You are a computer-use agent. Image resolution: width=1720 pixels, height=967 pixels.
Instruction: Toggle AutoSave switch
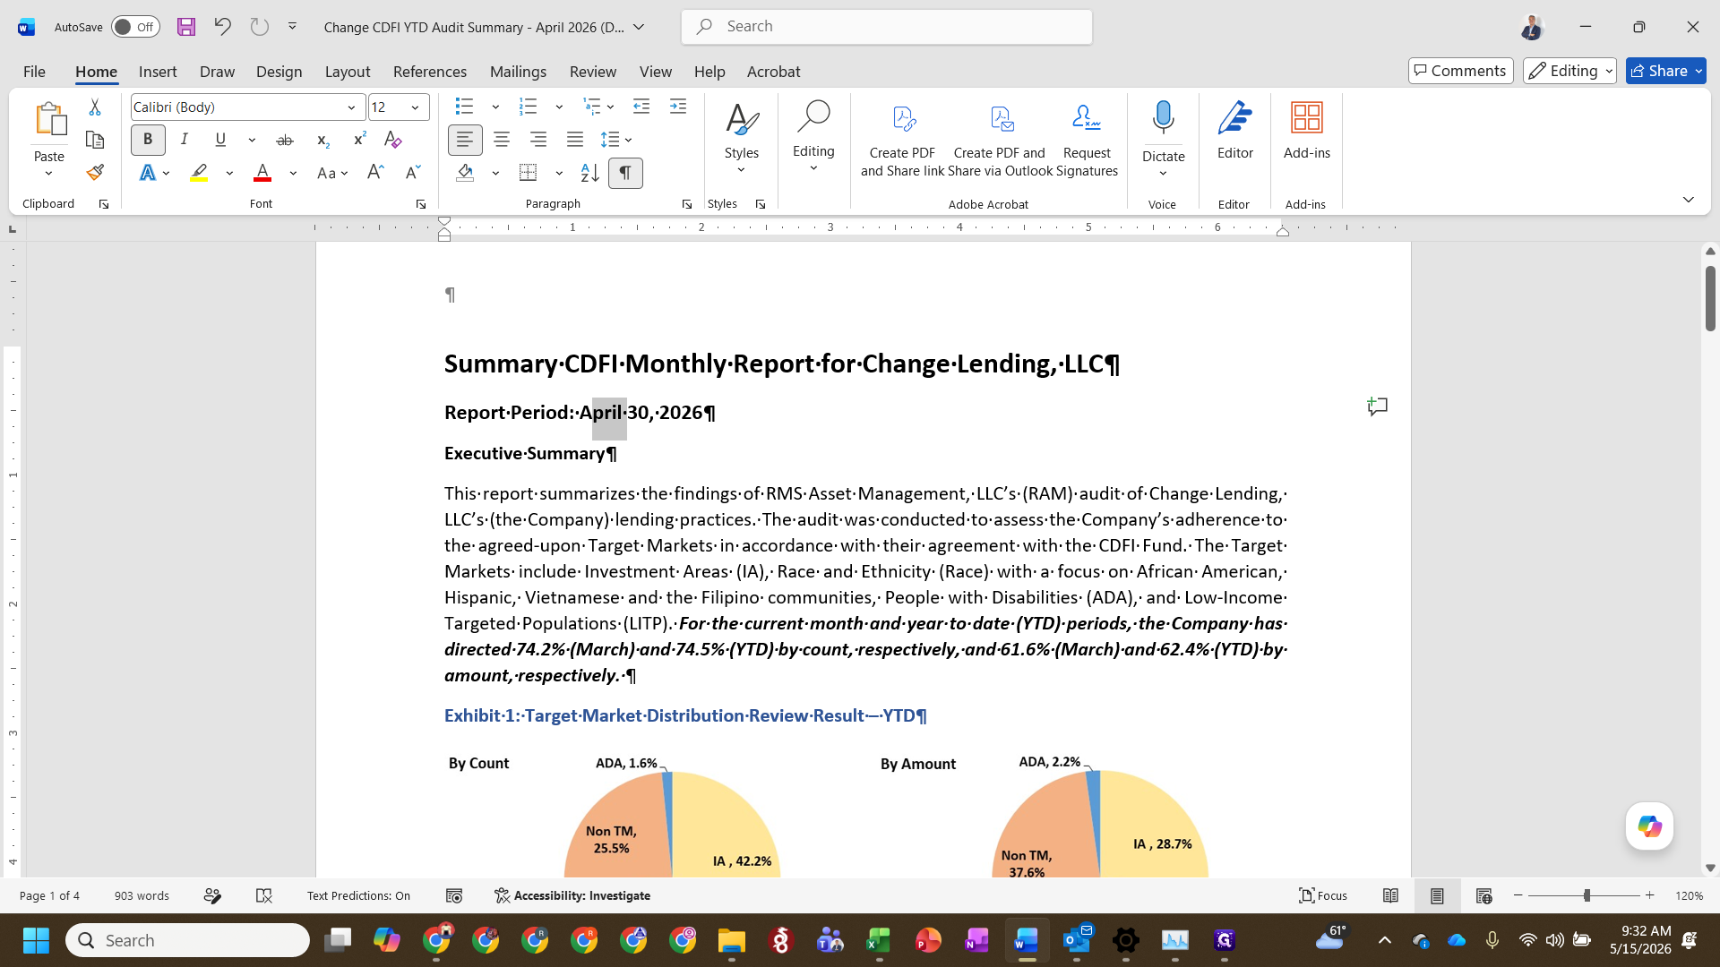pos(135,27)
